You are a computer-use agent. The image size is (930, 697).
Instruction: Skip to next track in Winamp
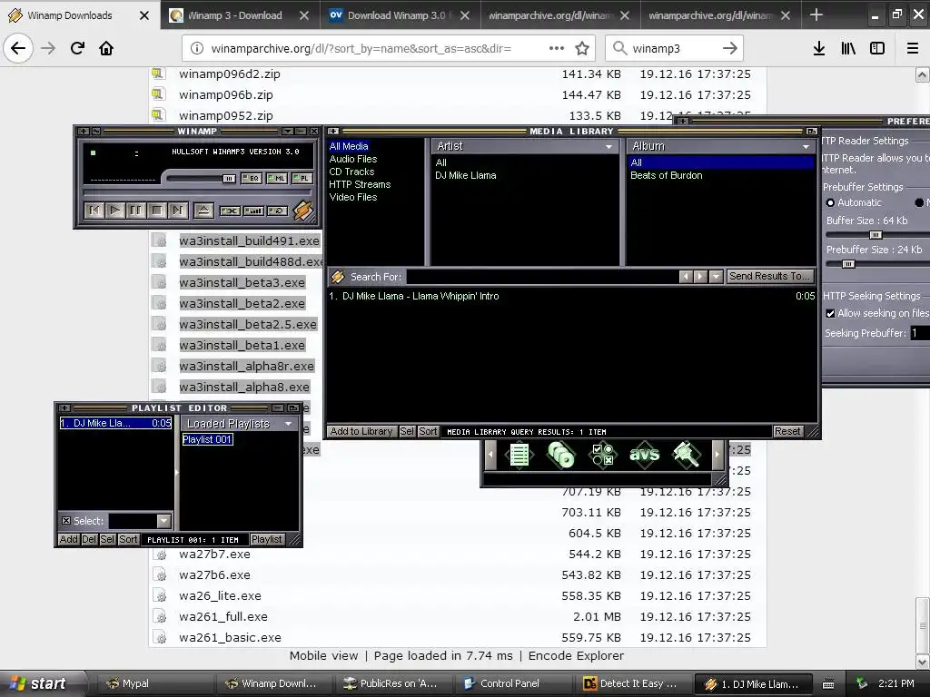tap(177, 210)
